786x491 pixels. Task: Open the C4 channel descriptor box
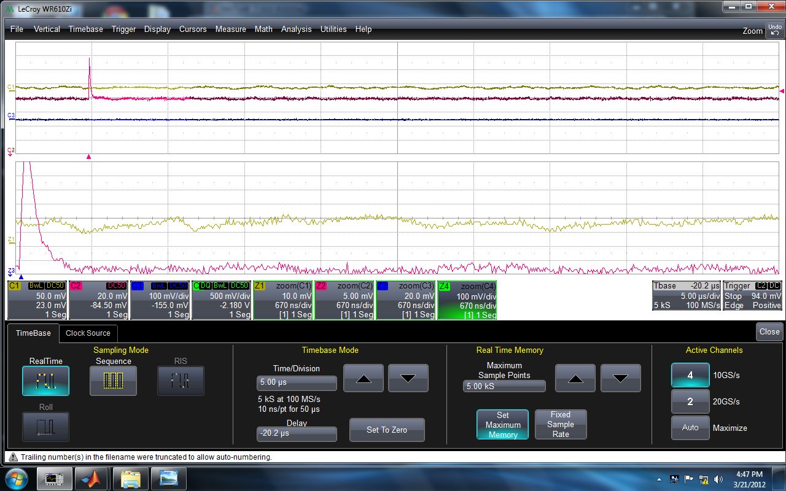pyautogui.click(x=222, y=300)
